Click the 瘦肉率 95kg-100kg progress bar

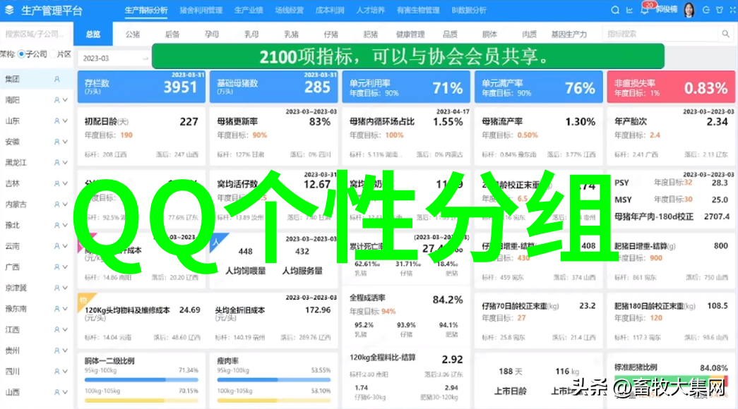point(274,379)
